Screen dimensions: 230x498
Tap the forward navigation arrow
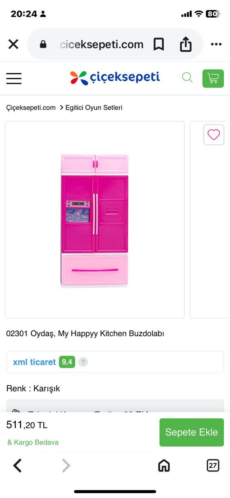(x=66, y=465)
